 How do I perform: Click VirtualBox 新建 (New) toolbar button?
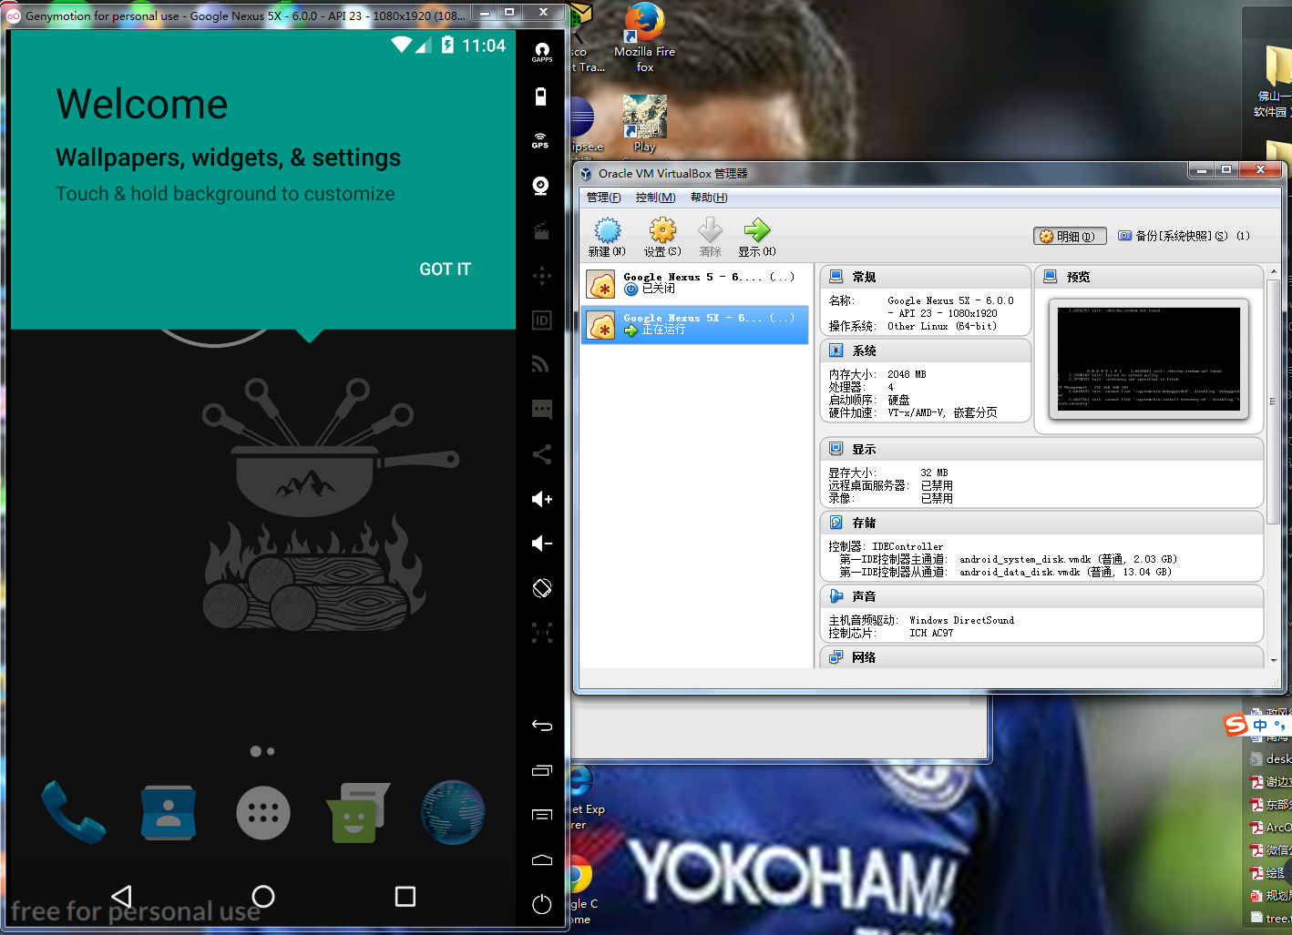click(x=607, y=237)
